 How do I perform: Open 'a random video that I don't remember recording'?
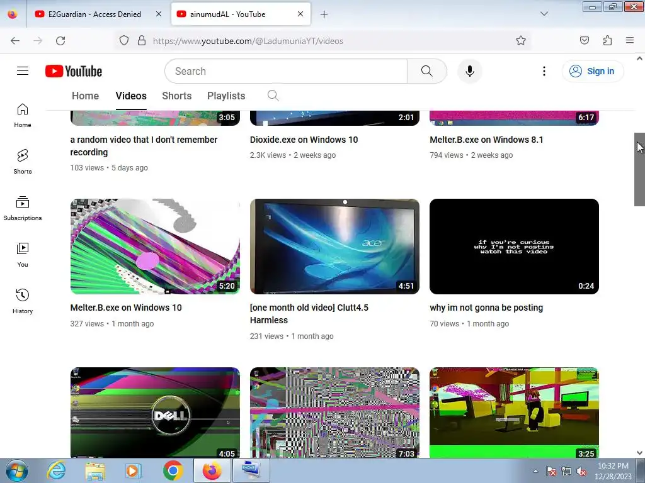(x=144, y=146)
